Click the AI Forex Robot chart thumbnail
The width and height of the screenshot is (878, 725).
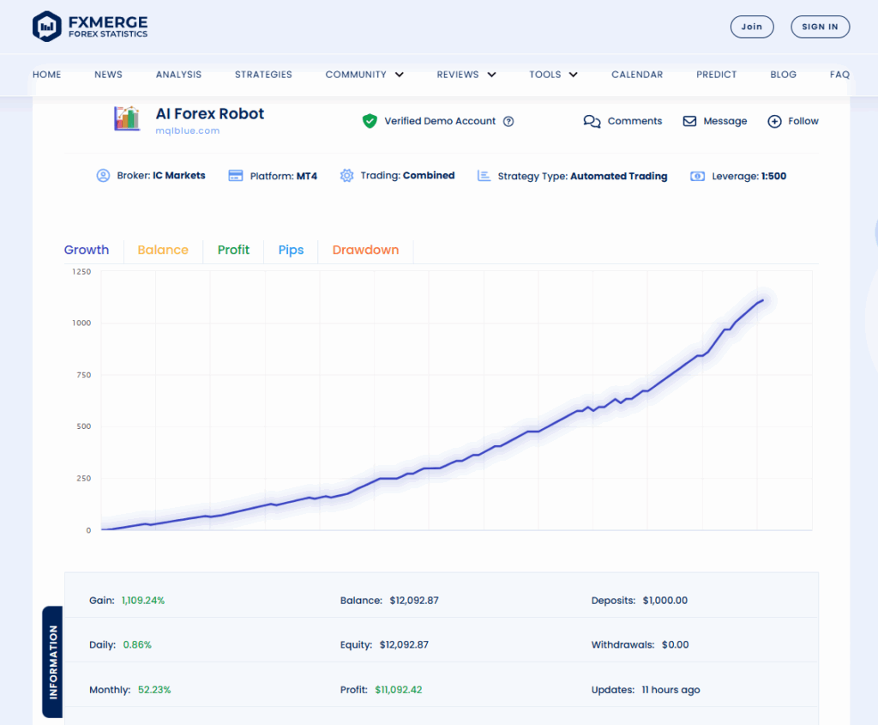click(x=127, y=118)
